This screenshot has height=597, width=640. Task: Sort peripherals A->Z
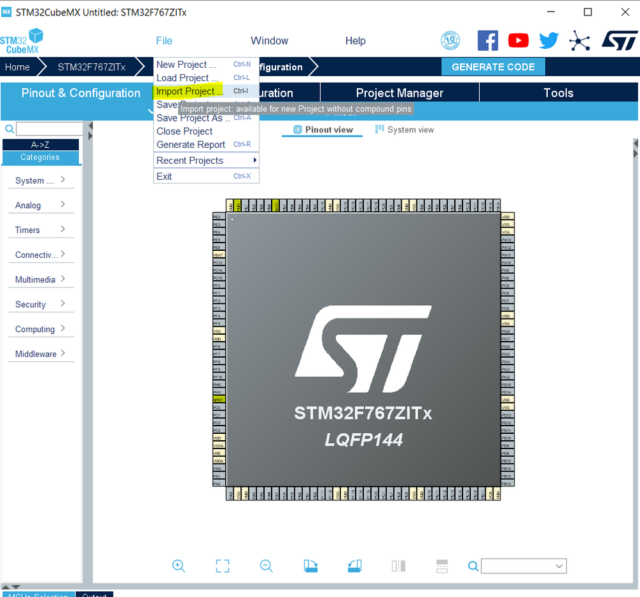click(x=40, y=145)
